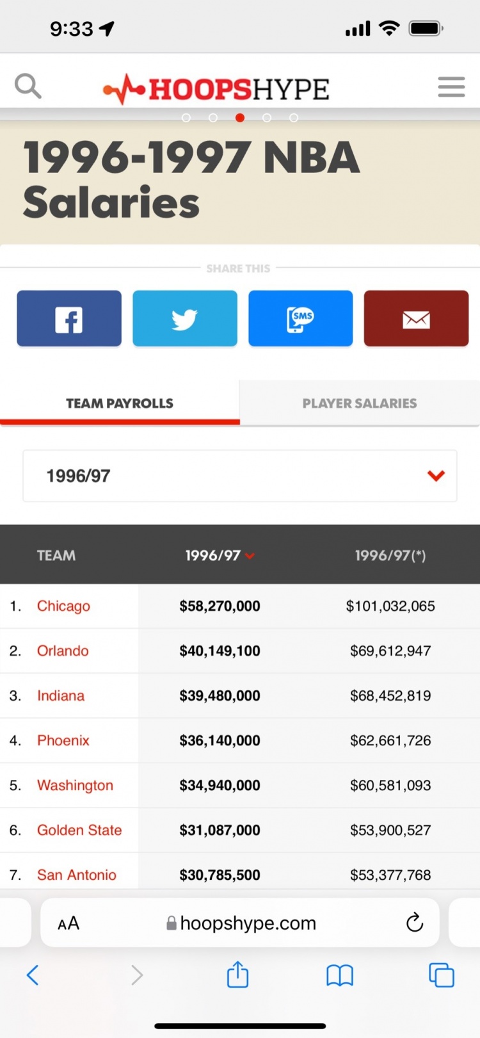Switch to the Player Salaries tab

tap(360, 403)
